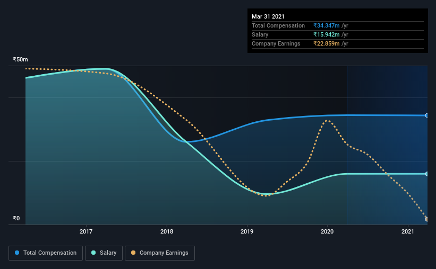Screen dimensions: 436x269
Task: Click the ₹0 y-axis label
Action: click(16, 219)
